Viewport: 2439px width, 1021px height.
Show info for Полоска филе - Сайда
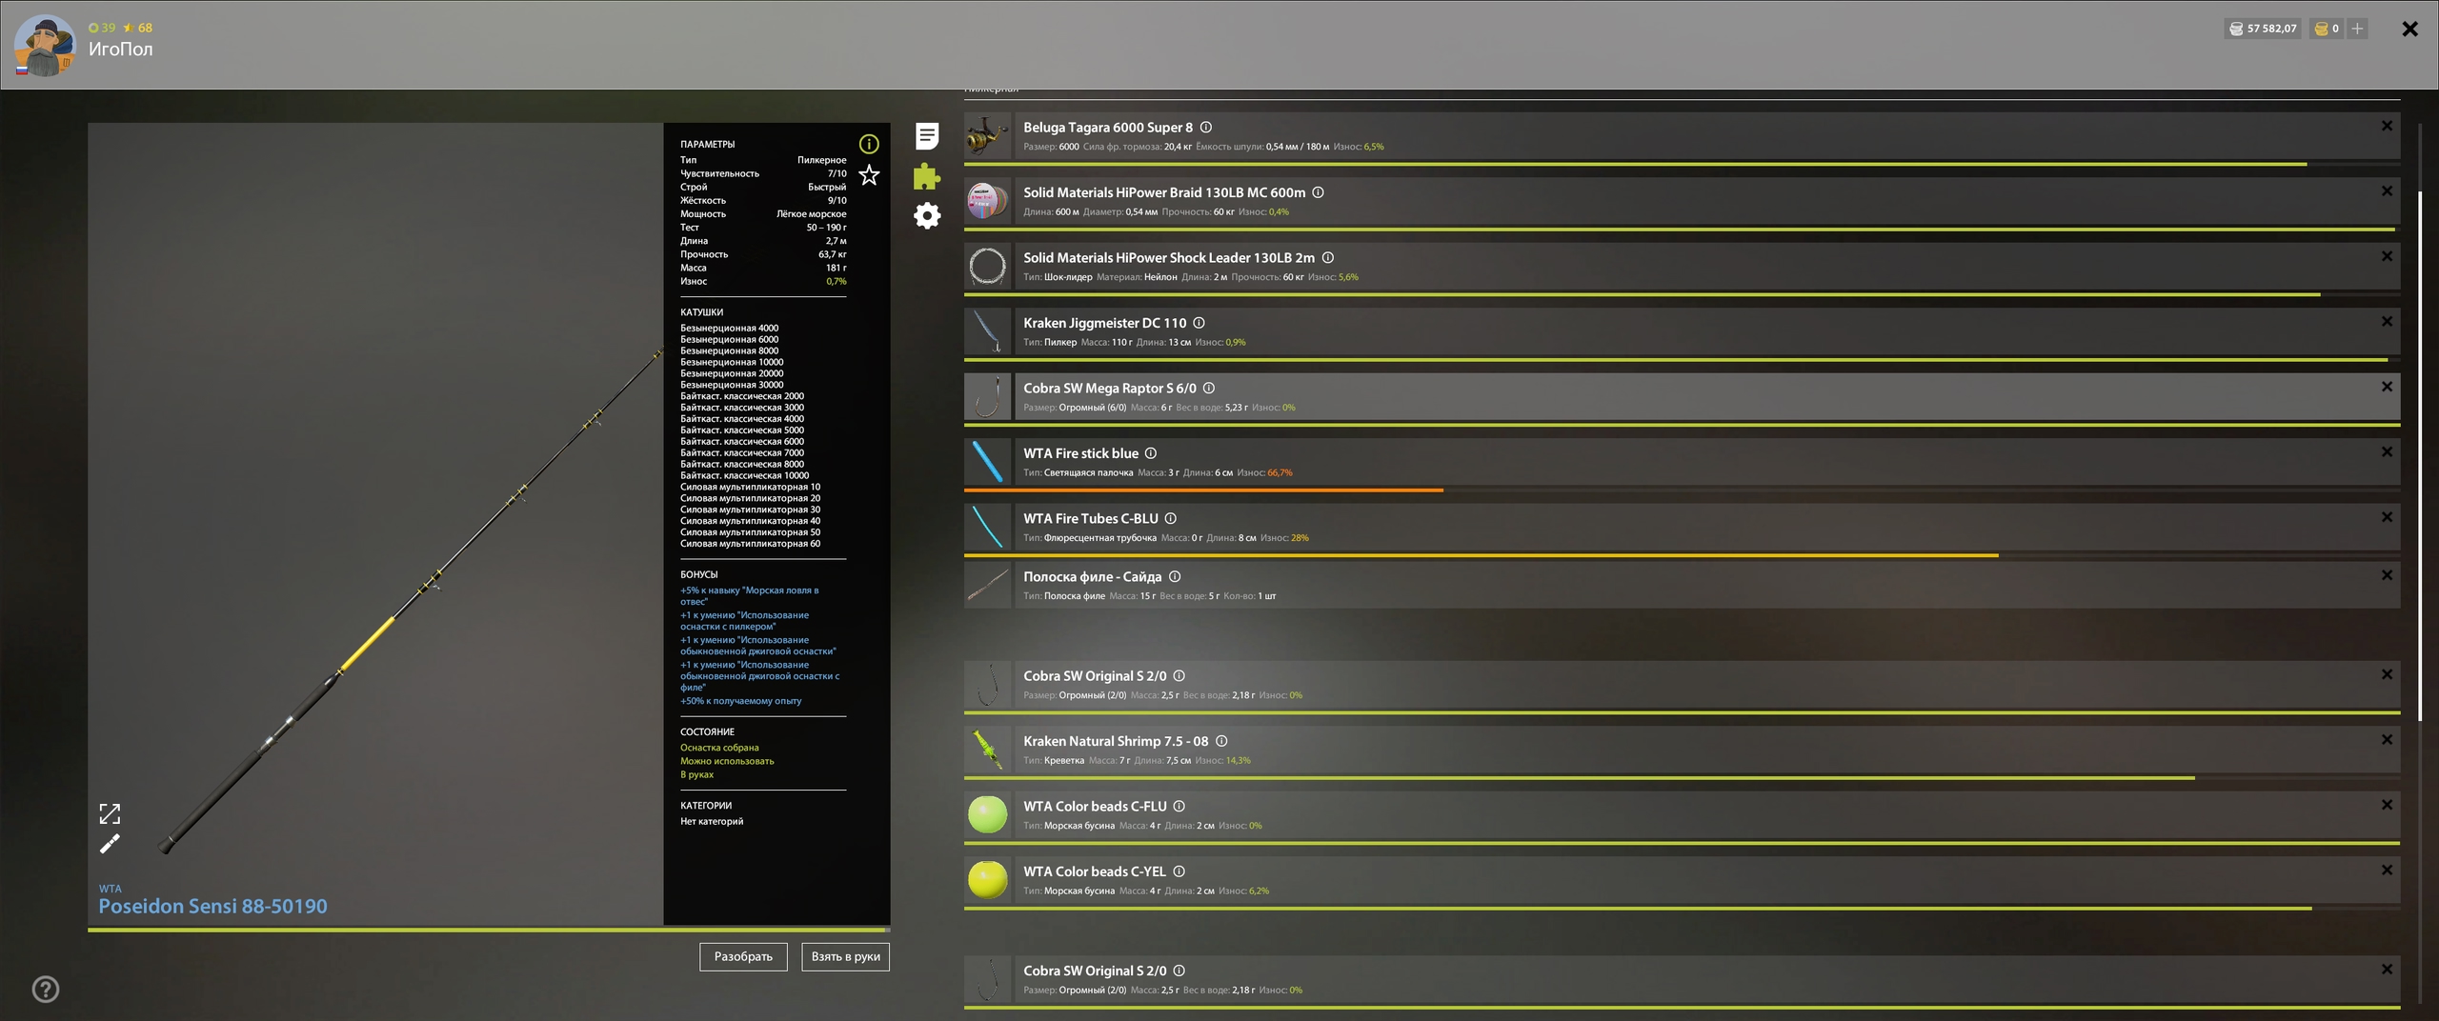point(1175,577)
